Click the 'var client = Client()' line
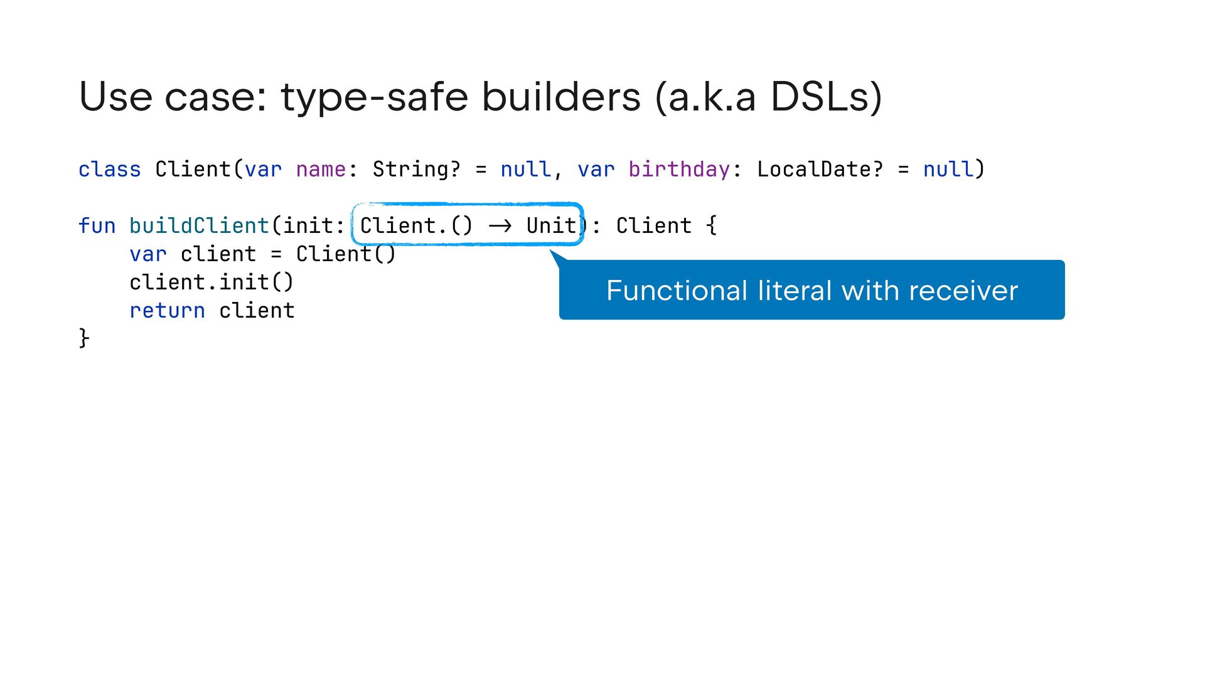This screenshot has width=1205, height=678. click(262, 254)
